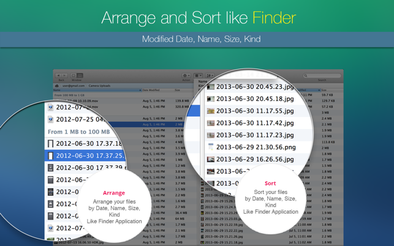
Task: Click the 2012-07-25 04 movie file icon
Action: [50, 119]
